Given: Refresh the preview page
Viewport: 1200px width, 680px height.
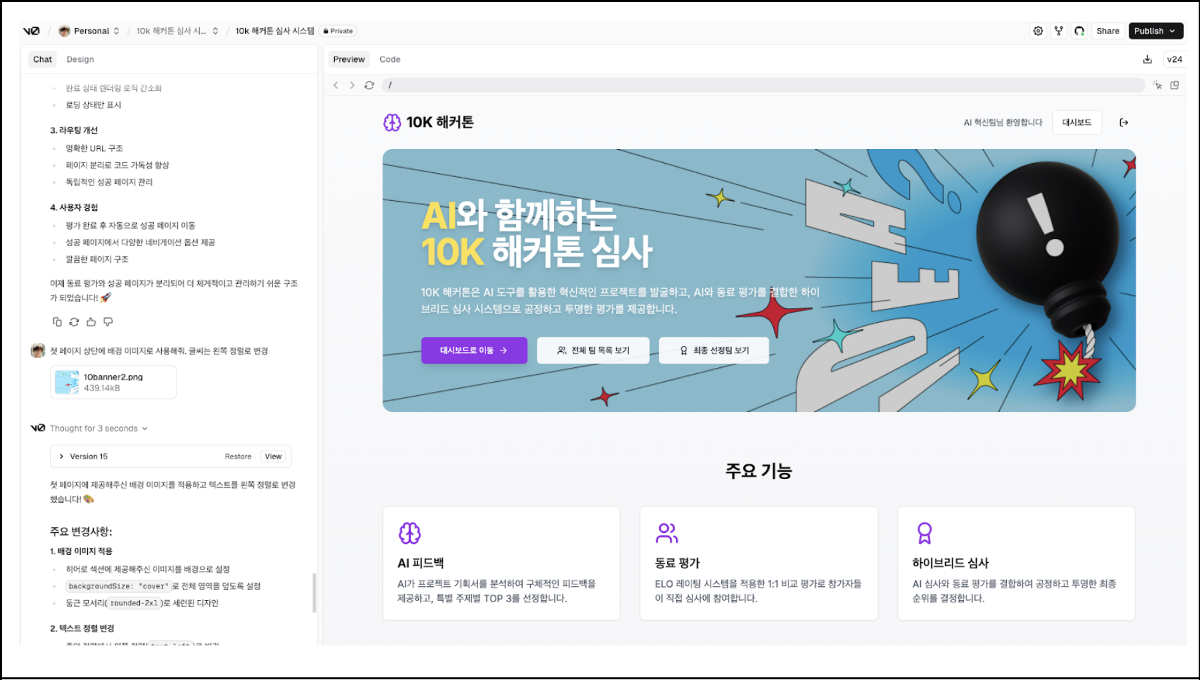Looking at the screenshot, I should pyautogui.click(x=369, y=85).
